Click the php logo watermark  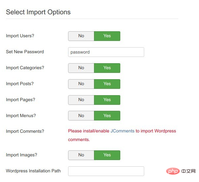pyautogui.click(x=173, y=171)
